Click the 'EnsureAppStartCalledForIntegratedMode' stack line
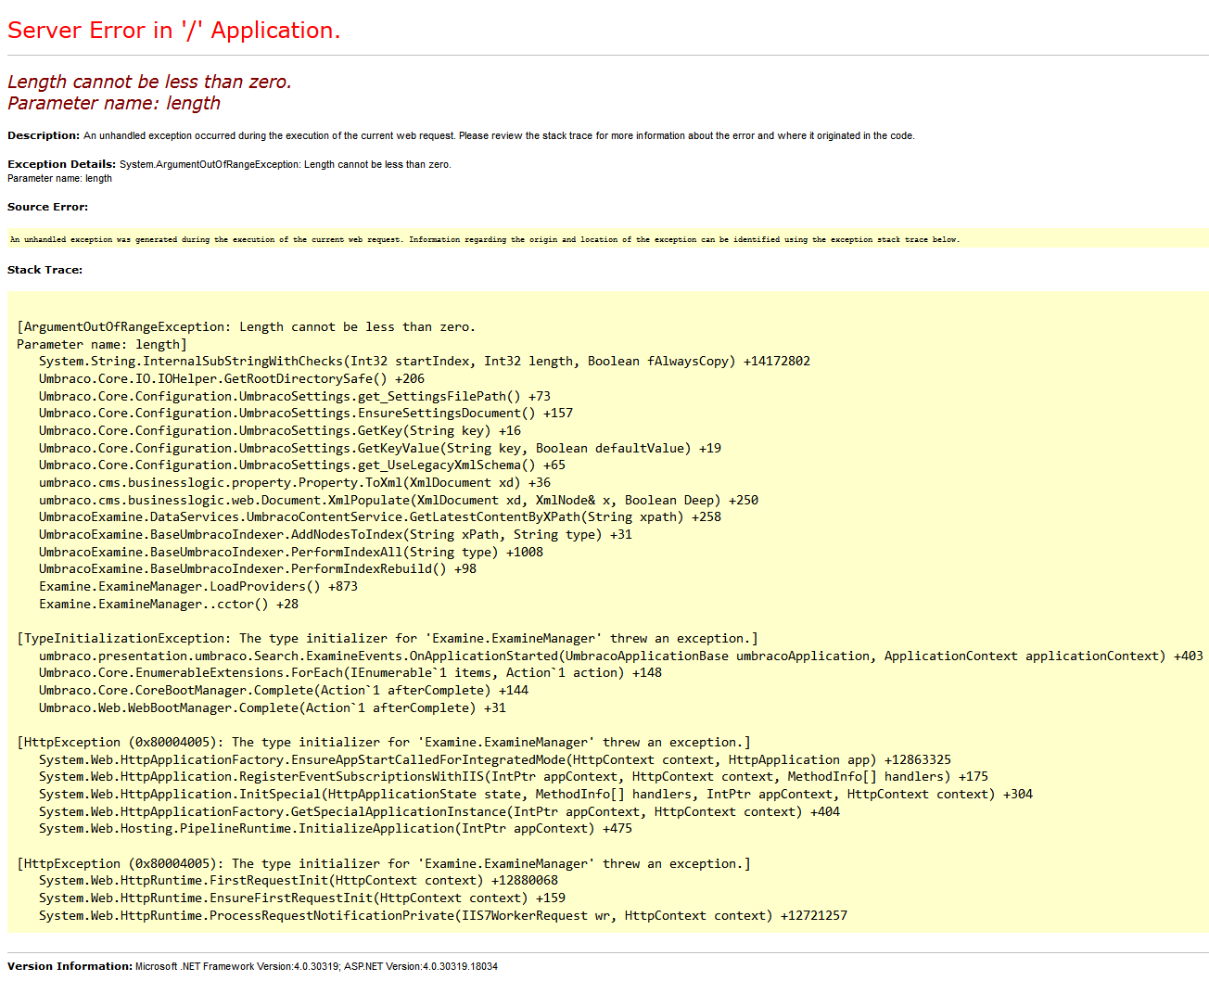The height and width of the screenshot is (981, 1209). (x=495, y=759)
